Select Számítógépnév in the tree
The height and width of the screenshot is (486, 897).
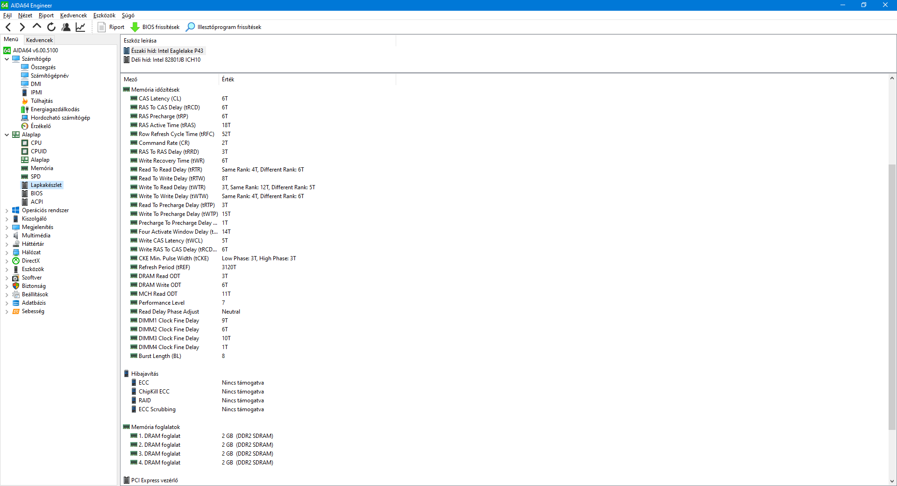pos(50,76)
